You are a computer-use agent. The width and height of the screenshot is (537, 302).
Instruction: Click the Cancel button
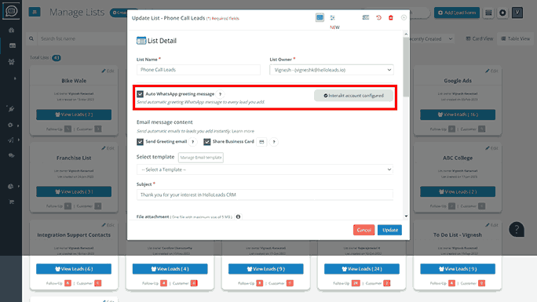point(363,230)
